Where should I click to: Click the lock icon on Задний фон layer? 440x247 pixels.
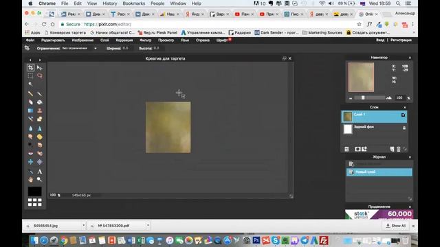pos(404,128)
